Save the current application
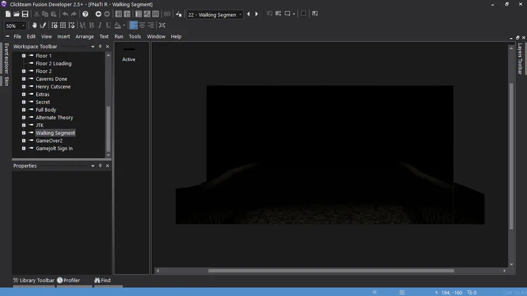The height and width of the screenshot is (296, 527). (25, 14)
